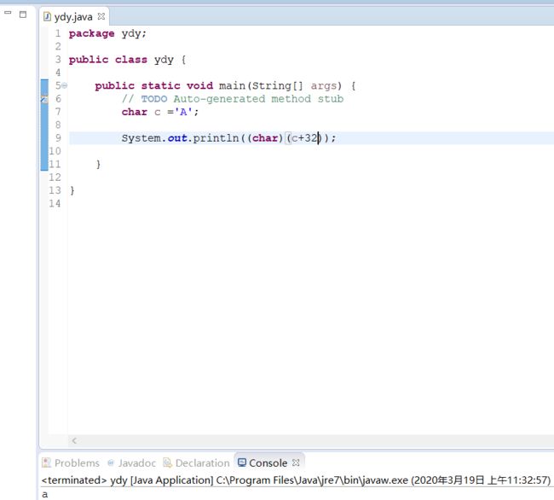554x500 pixels.
Task: Click 'c+32' expression on line 9
Action: [x=304, y=138]
